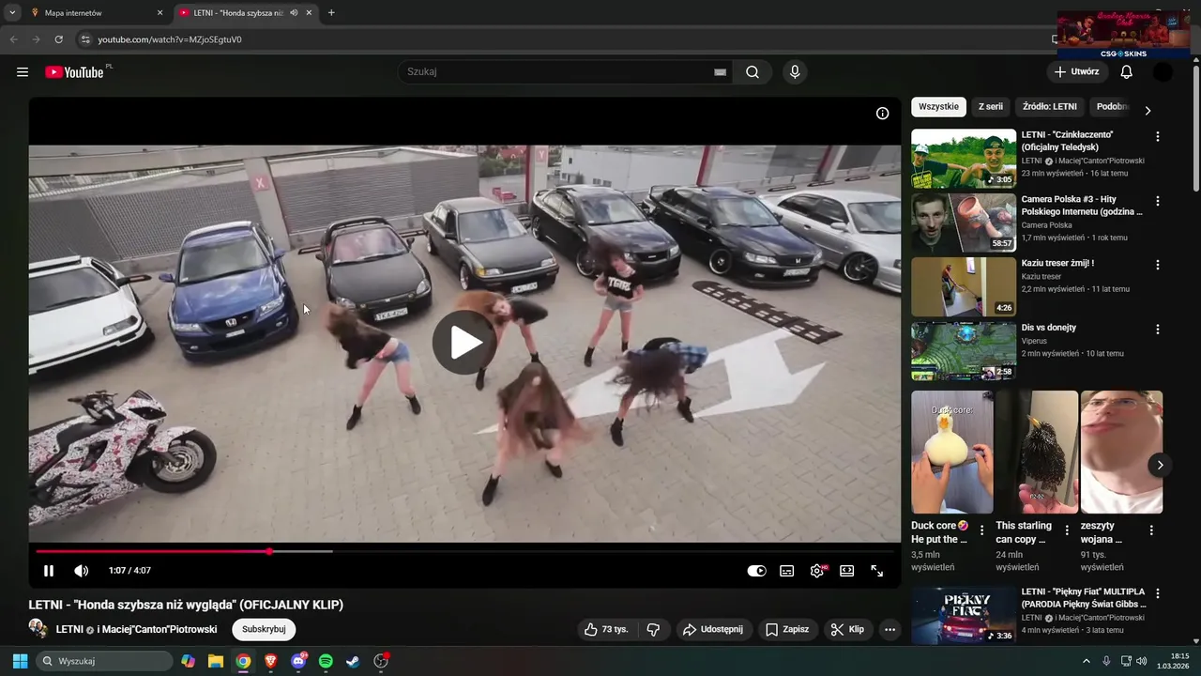The width and height of the screenshot is (1201, 676).
Task: Open options for Duck core short
Action: pos(982,530)
